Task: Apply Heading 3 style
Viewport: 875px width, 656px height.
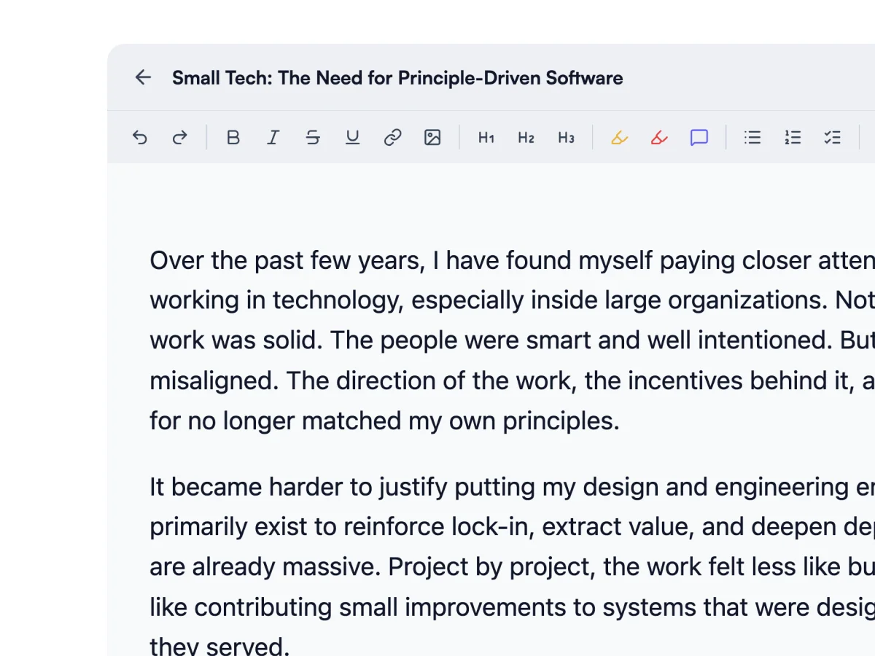Action: (567, 137)
